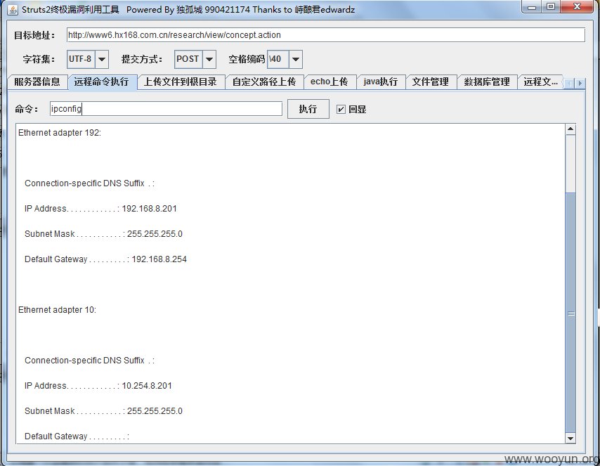Image resolution: width=600 pixels, height=466 pixels.
Task: Click the Java application icon in title bar
Action: coord(13,10)
